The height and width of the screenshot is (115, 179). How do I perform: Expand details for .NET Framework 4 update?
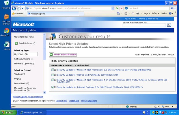pyautogui.click(x=55, y=80)
